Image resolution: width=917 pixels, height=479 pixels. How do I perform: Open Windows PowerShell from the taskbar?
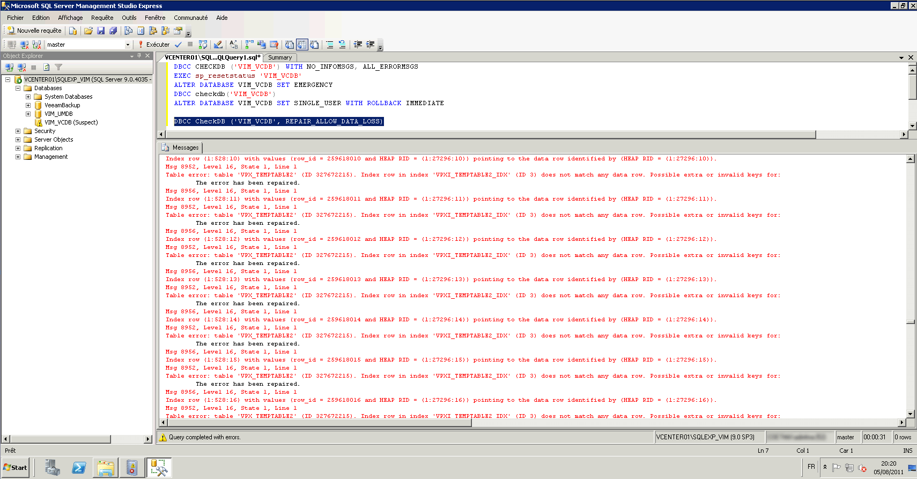79,468
